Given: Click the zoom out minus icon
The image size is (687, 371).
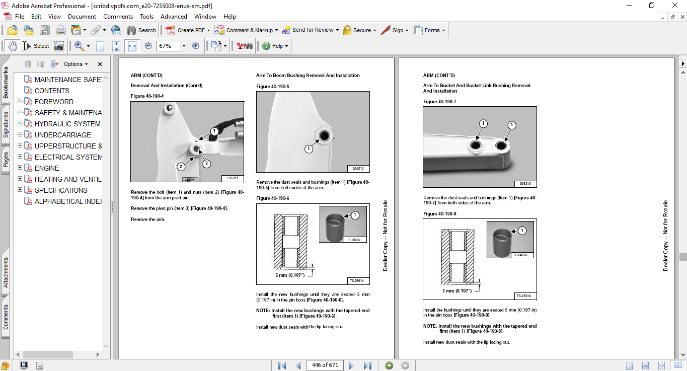Looking at the screenshot, I should click(x=148, y=46).
